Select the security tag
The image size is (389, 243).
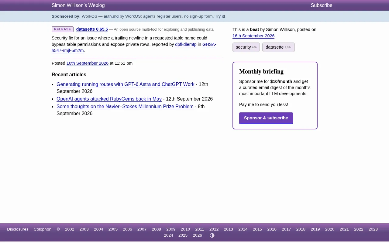(246, 47)
